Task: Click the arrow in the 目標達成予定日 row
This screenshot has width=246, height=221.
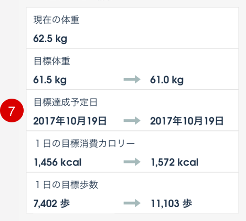Action: coord(132,121)
